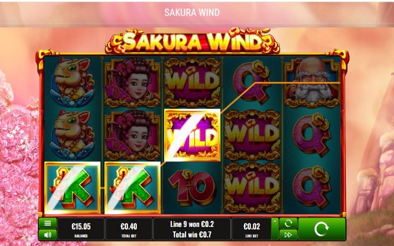Mute the game sound speaker icon
Image resolution: width=394 pixels, height=246 pixels.
48,235
